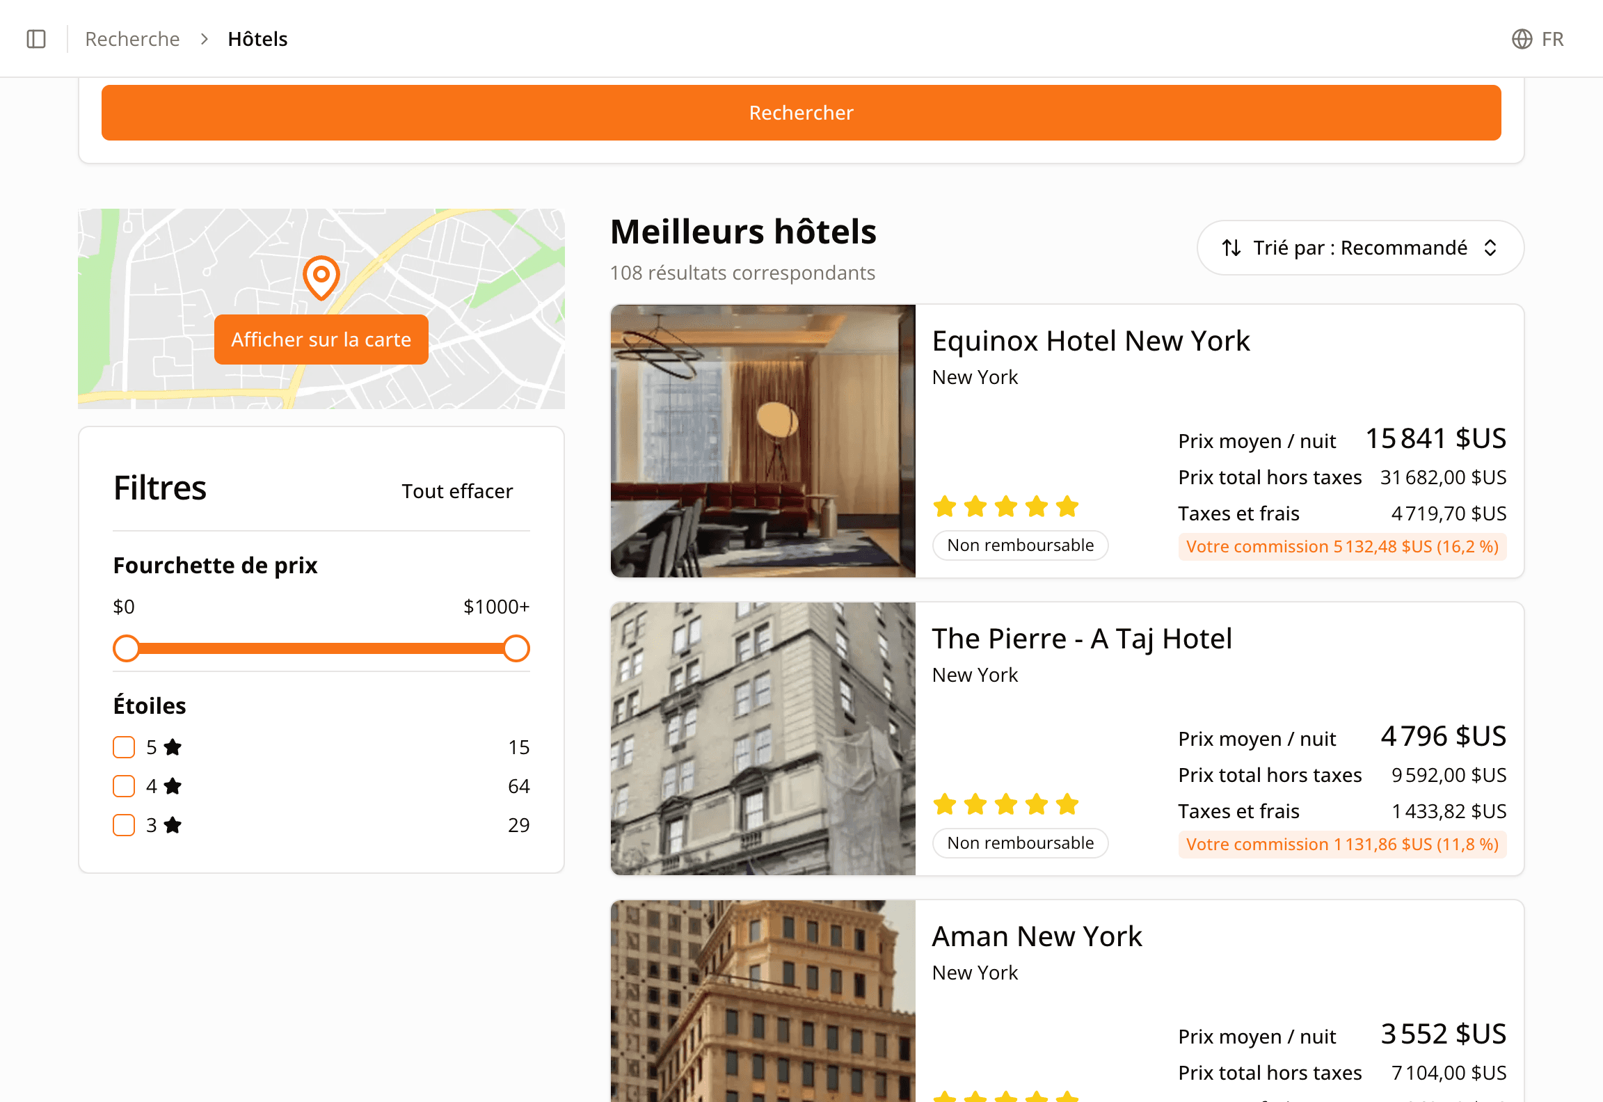Click the breadcrumb chevron separator
The height and width of the screenshot is (1102, 1603).
coord(204,39)
